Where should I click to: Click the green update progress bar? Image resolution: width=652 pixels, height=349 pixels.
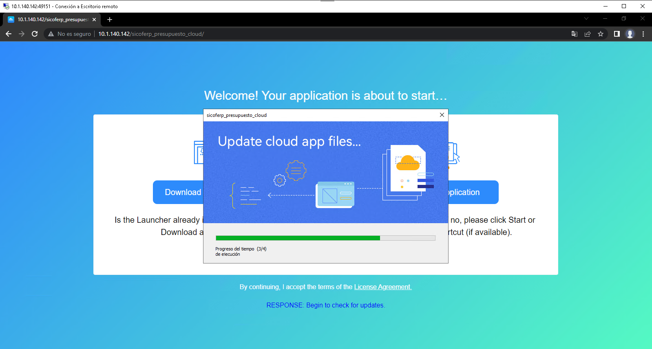(x=298, y=238)
